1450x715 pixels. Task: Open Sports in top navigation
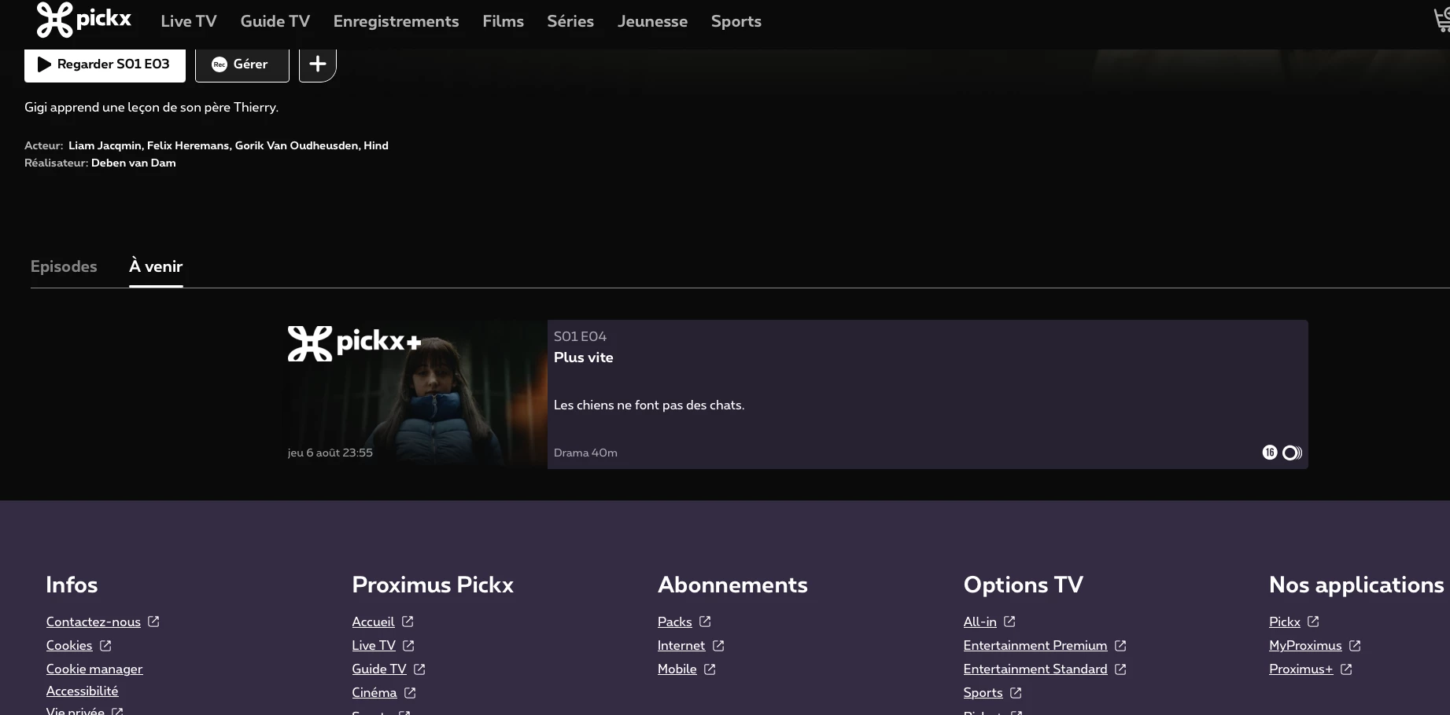tap(736, 21)
